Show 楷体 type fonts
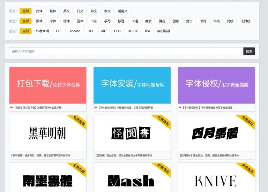This screenshot has width=268, height=192. pyautogui.click(x=67, y=21)
